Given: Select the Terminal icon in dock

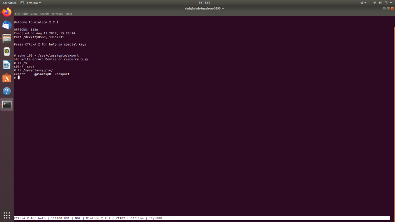Looking at the screenshot, I should click(7, 104).
